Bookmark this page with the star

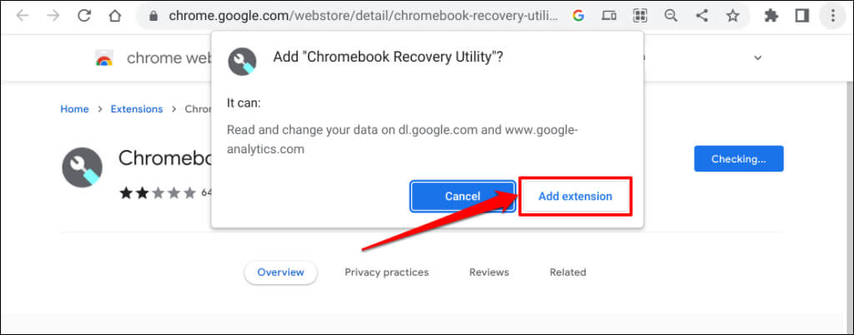(732, 15)
